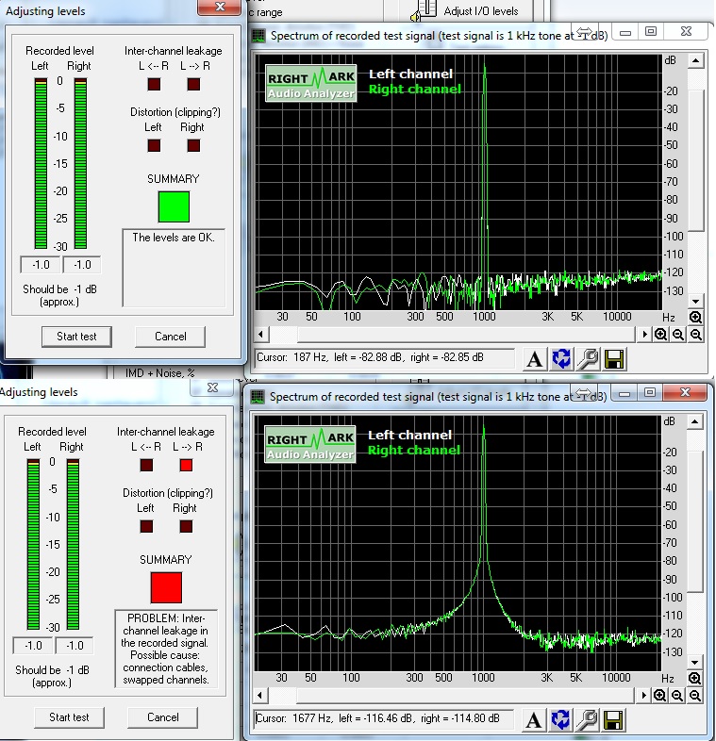This screenshot has height=741, width=716.
Task: Open wrench options icon in the 187 Hz spectrum window
Action: point(588,359)
